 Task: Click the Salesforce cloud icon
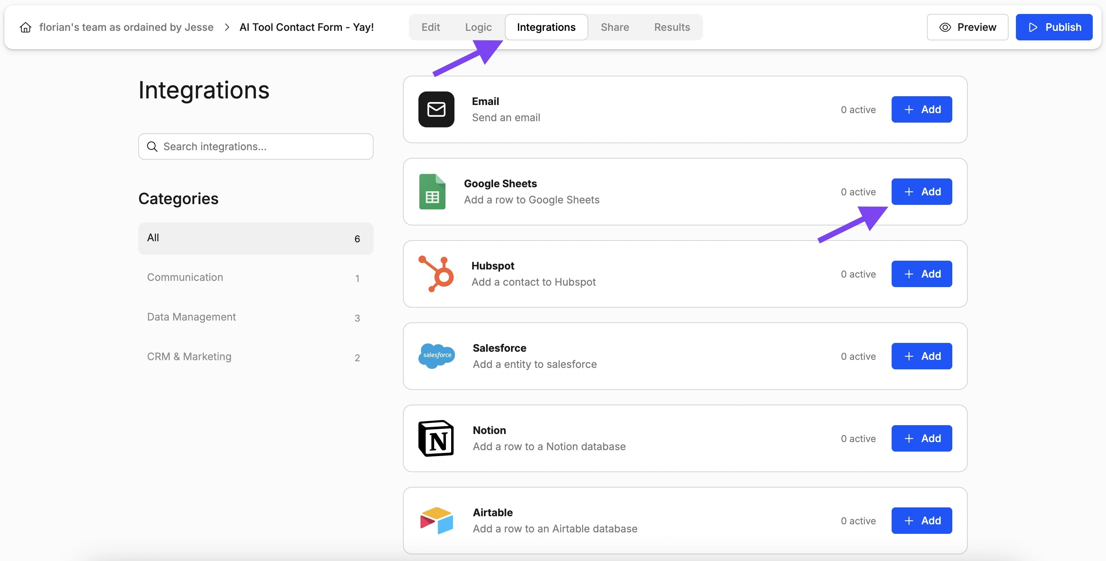coord(436,356)
